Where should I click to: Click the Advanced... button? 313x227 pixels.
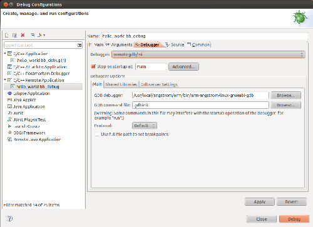click(183, 67)
